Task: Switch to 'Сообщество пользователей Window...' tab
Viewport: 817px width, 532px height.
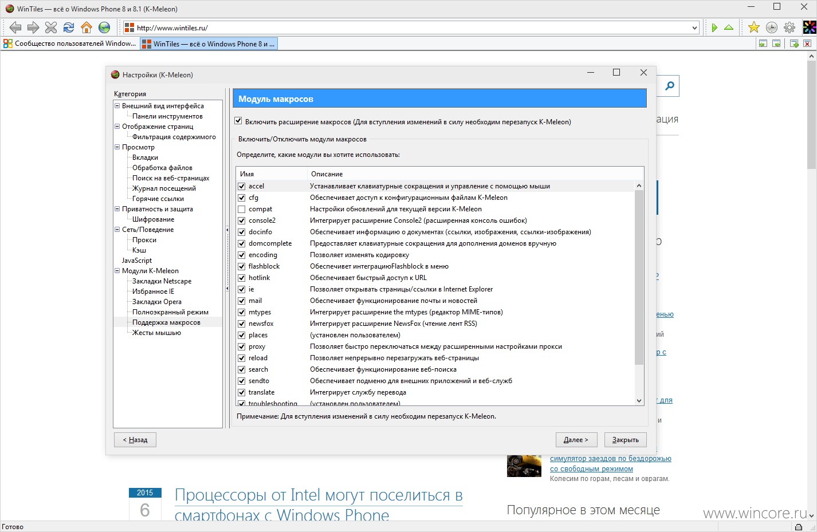Action: pyautogui.click(x=70, y=44)
